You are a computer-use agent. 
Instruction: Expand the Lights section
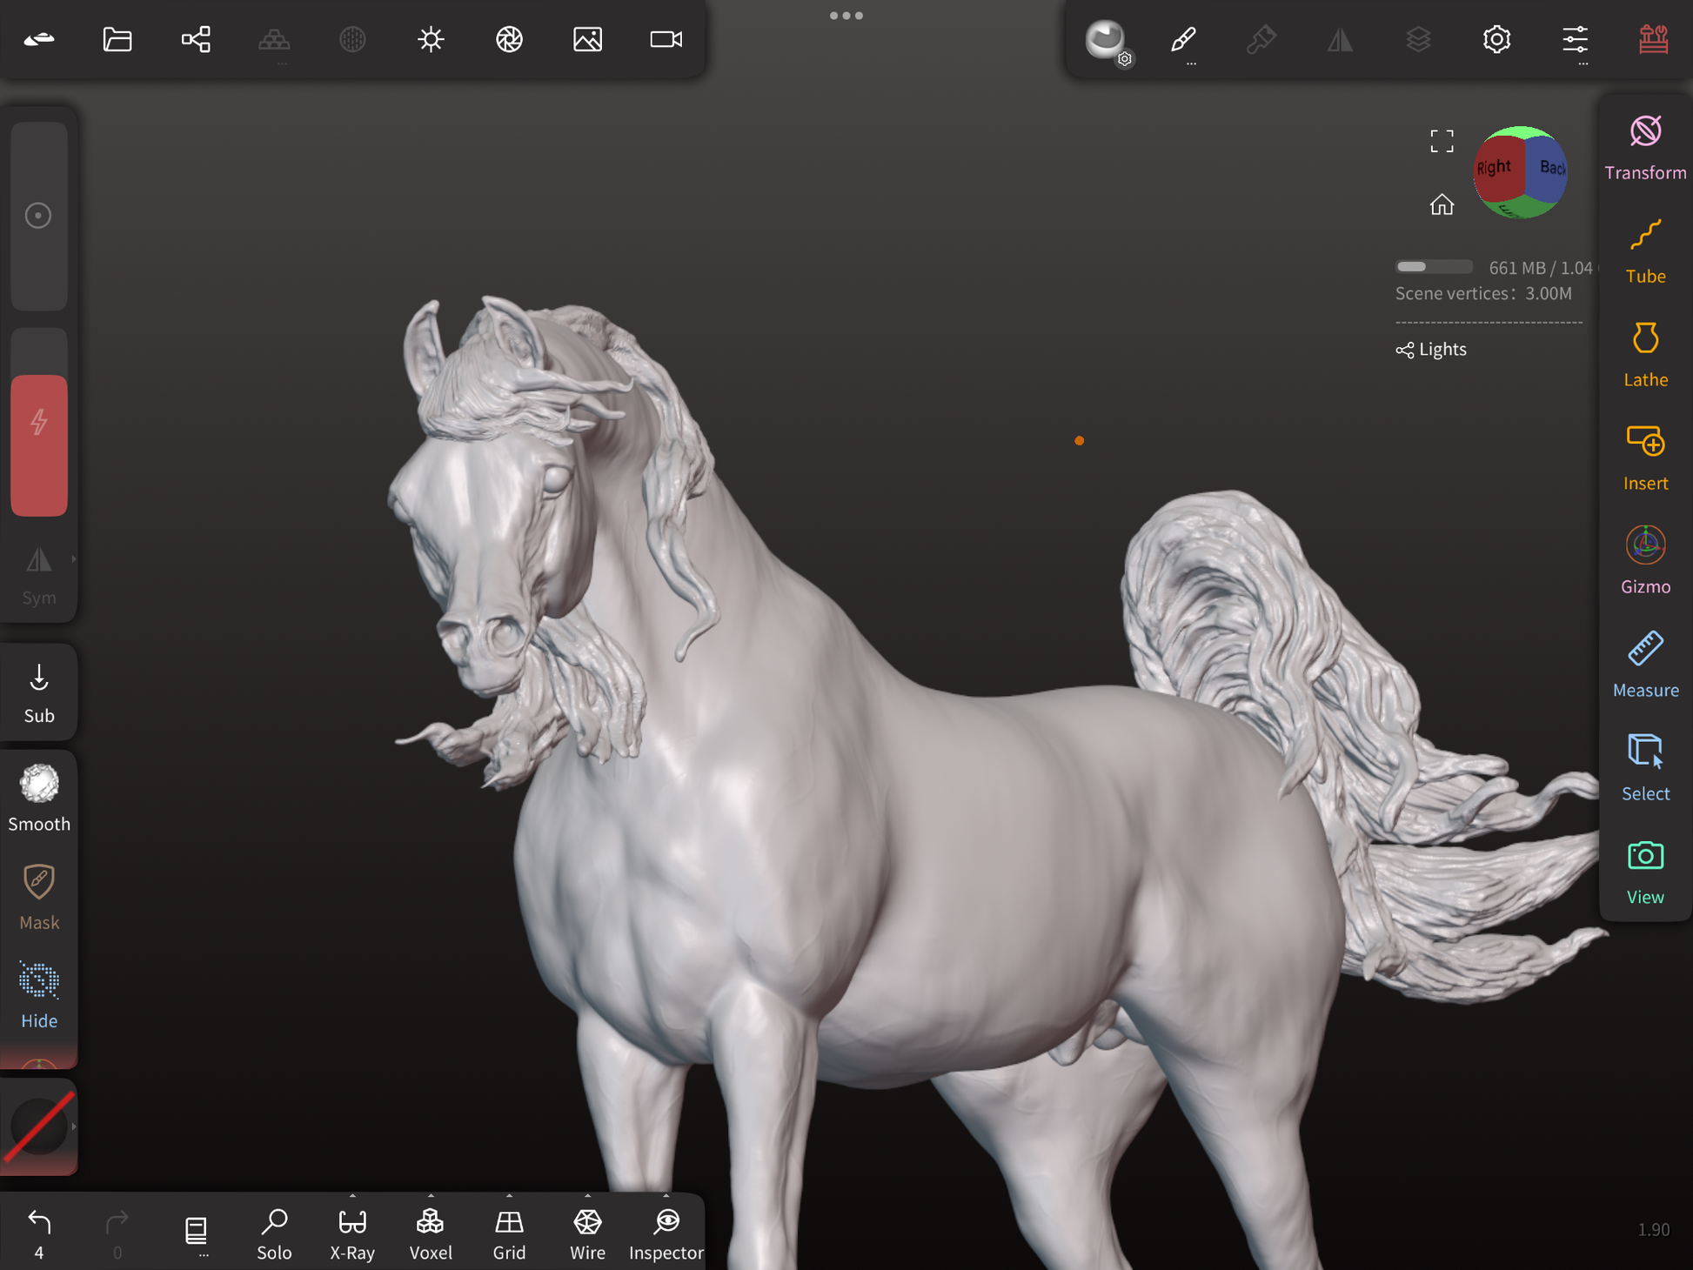tap(1432, 350)
